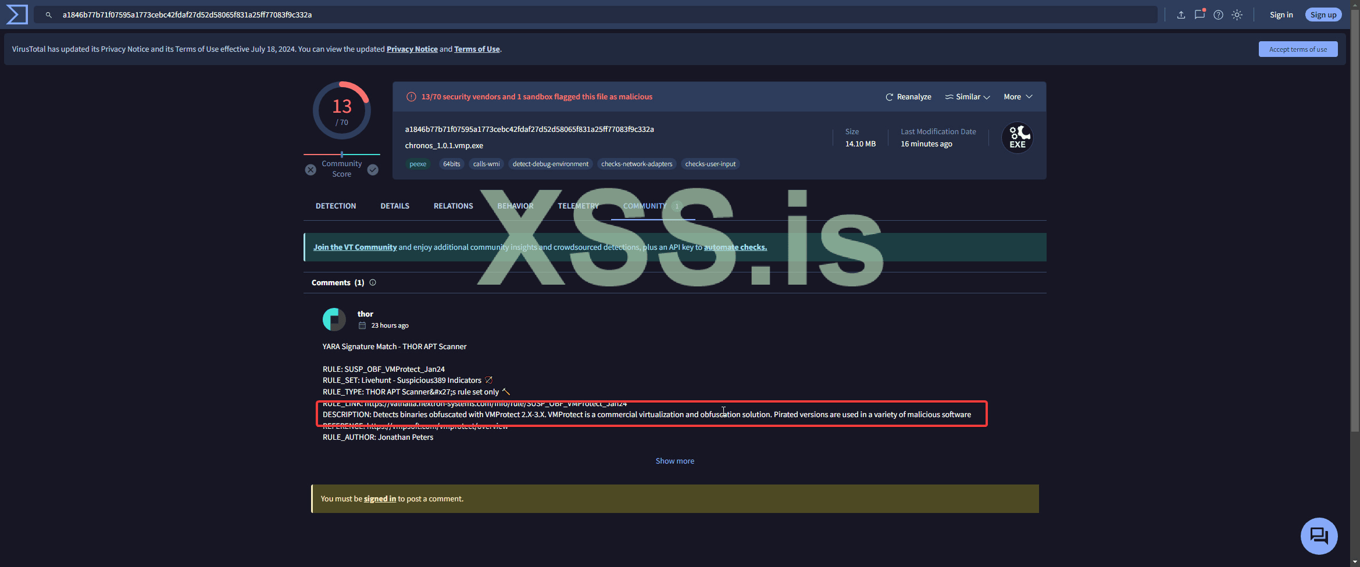The image size is (1360, 567).
Task: Toggle the light/dark theme sun icon
Action: coord(1237,15)
